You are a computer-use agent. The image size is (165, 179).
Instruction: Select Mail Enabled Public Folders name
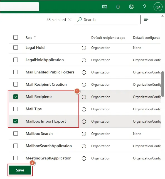[50, 72]
